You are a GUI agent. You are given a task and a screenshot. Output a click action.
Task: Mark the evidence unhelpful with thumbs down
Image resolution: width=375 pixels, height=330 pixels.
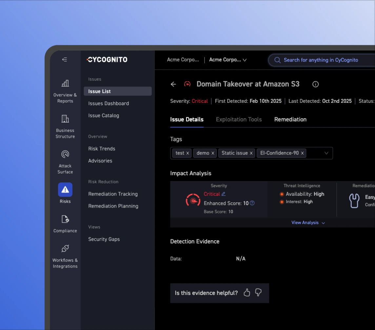pos(258,293)
